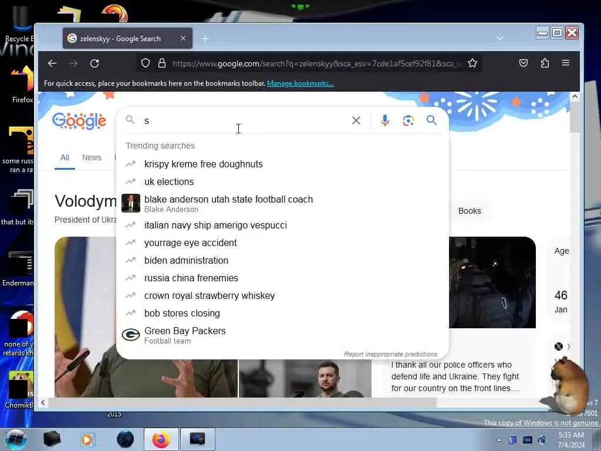
Task: Open the black folder taskbar icon
Action: click(x=52, y=439)
